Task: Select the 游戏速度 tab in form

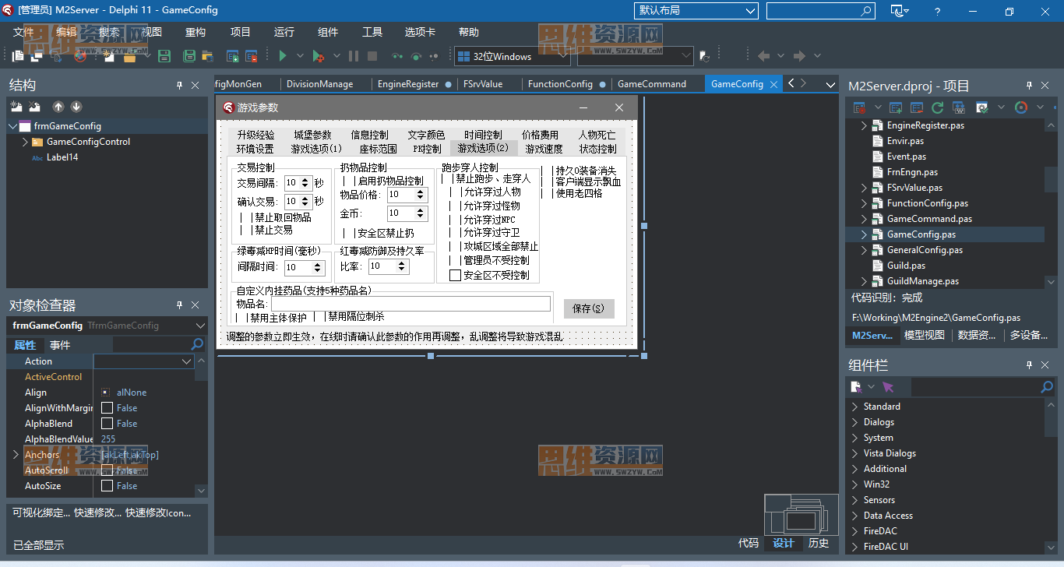Action: pos(544,149)
